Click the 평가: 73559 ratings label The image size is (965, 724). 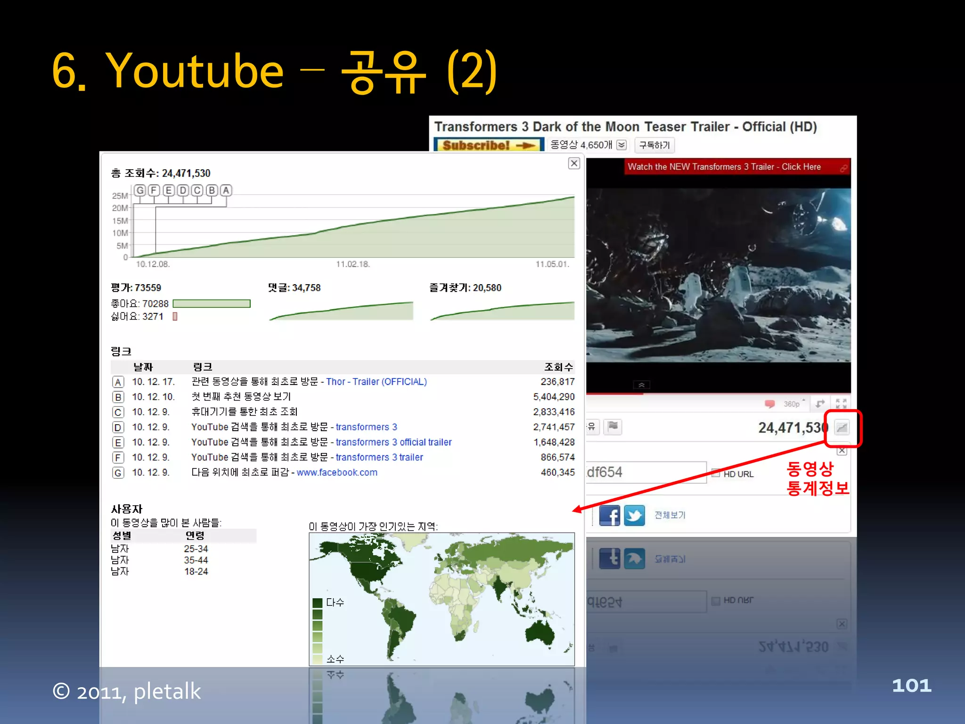(136, 288)
